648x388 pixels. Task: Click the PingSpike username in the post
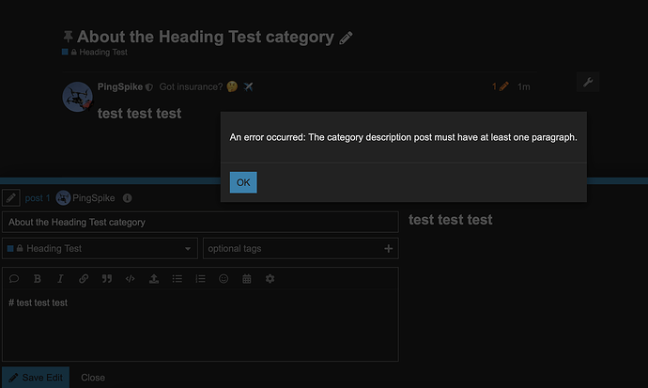[x=120, y=86]
